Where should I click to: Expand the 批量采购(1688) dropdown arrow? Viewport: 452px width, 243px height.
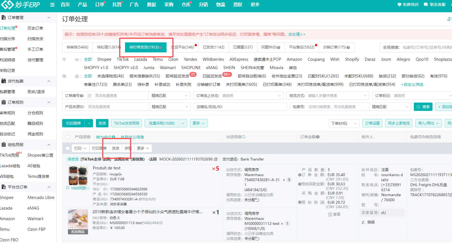click(183, 123)
